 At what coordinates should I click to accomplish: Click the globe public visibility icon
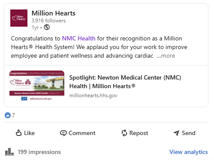[47, 27]
